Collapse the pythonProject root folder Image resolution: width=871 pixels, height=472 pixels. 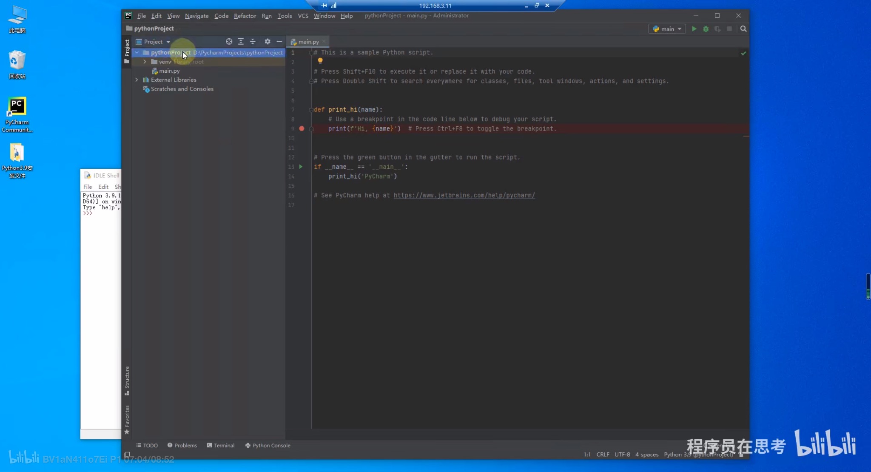[x=137, y=53]
